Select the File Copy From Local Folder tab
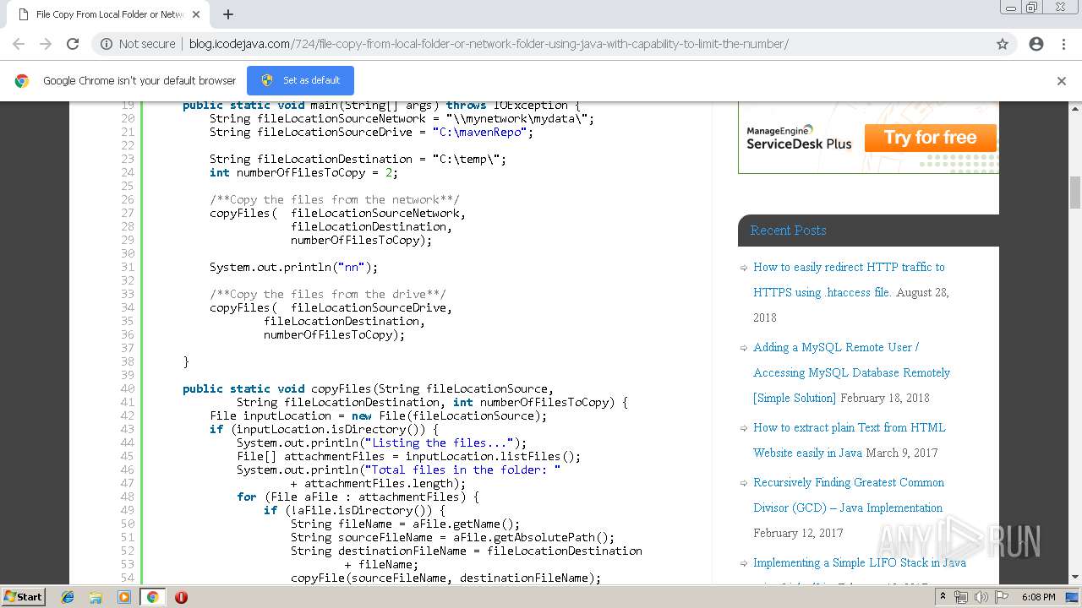The width and height of the screenshot is (1082, 608). [x=107, y=14]
